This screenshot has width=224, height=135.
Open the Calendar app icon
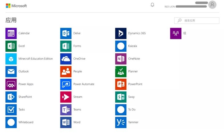(11, 33)
